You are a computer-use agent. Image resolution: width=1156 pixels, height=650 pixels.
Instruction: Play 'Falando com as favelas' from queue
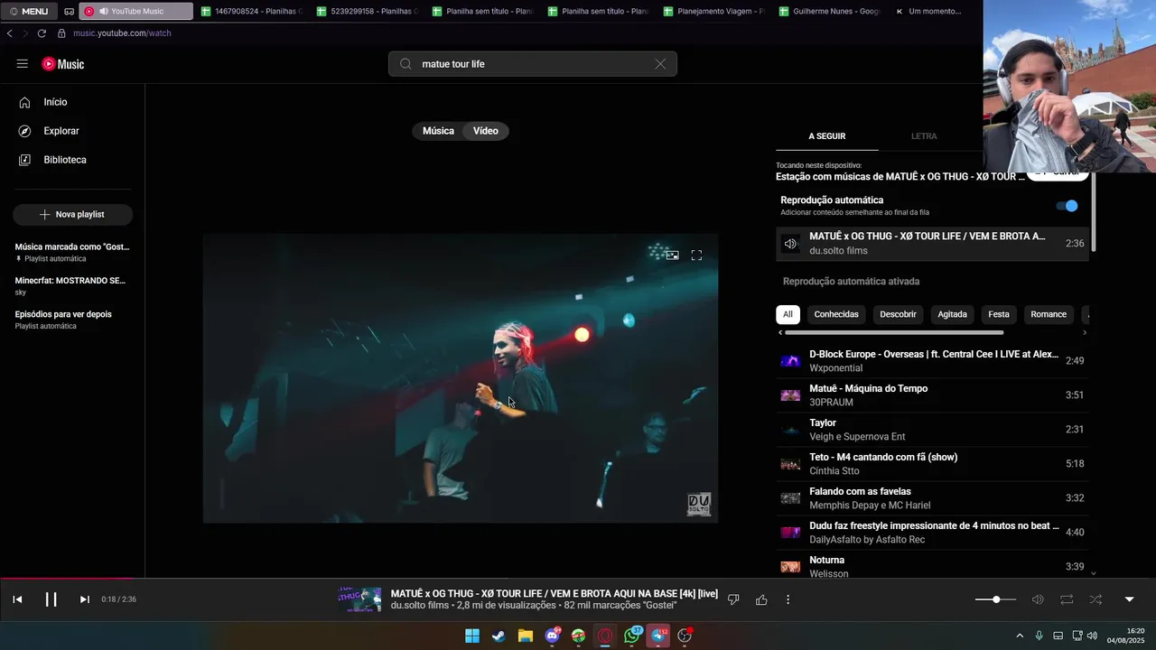(x=932, y=498)
